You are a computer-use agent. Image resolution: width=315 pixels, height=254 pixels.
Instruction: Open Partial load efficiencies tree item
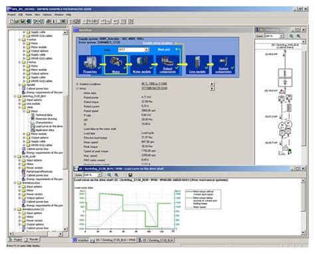[x=39, y=172]
